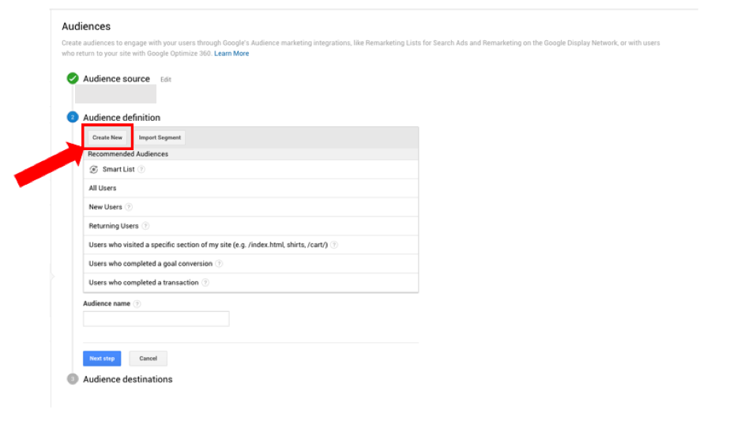Click help icon for completed transaction option
The height and width of the screenshot is (421, 741).
pyautogui.click(x=205, y=283)
